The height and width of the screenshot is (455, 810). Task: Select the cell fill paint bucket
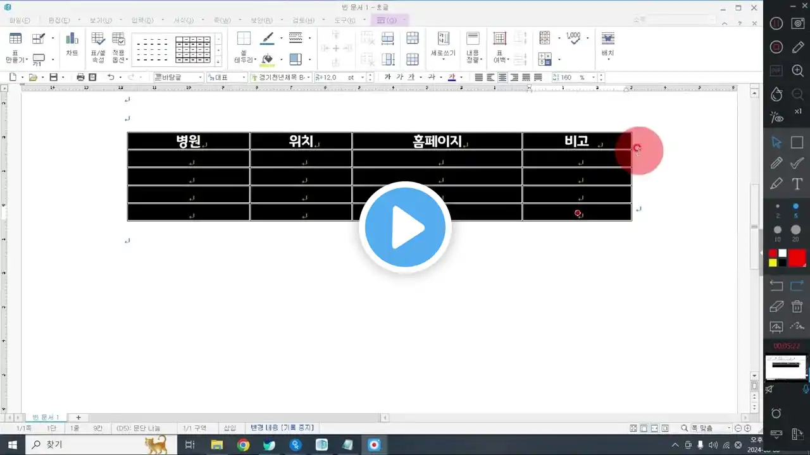point(268,59)
